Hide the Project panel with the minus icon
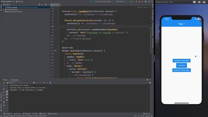Screen dimensions: 208x117 click(48, 5)
